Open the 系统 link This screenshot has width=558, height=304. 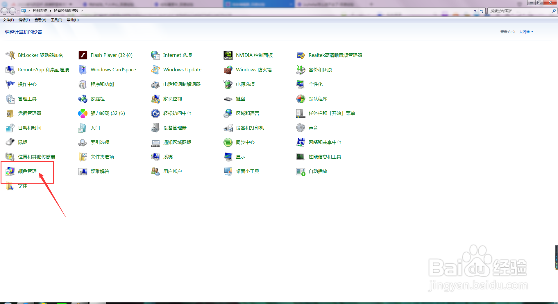[168, 157]
